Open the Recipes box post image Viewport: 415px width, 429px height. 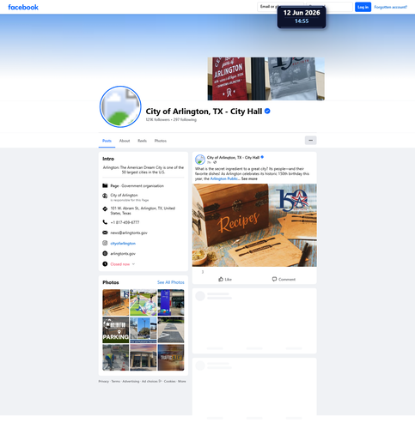pyautogui.click(x=254, y=225)
